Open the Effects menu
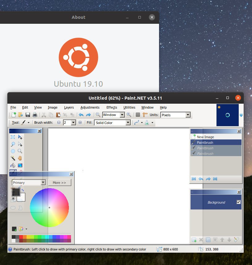Viewport: 252px width, 265px height. [111, 107]
